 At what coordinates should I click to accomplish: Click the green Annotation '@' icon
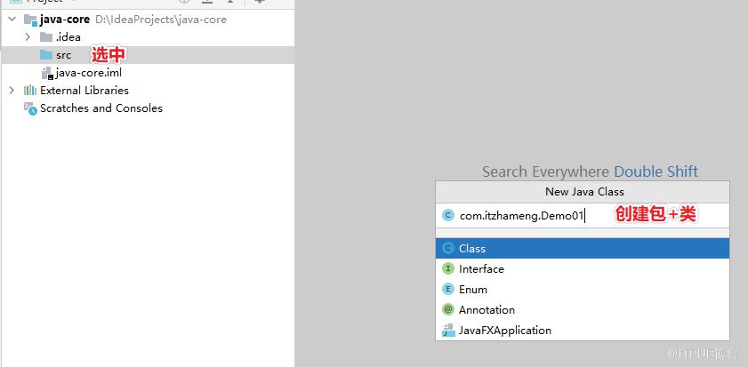tap(448, 310)
